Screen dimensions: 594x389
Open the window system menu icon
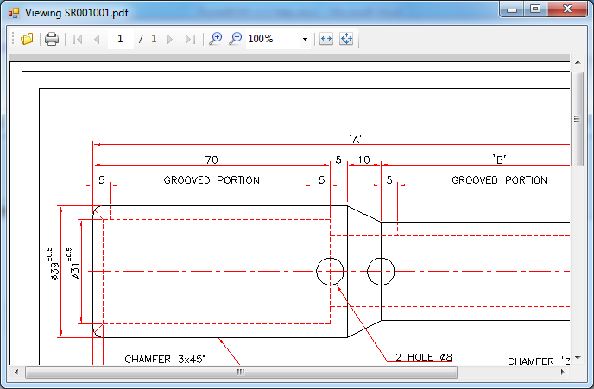13,14
